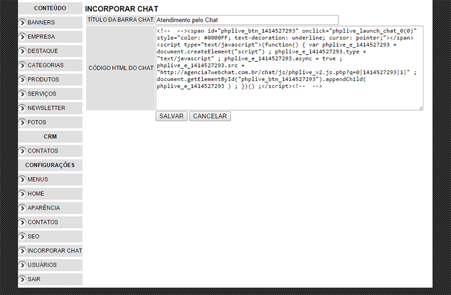Viewport: 451px width, 295px height.
Task: Click the CONTEÚDO section header
Action: [x=50, y=8]
